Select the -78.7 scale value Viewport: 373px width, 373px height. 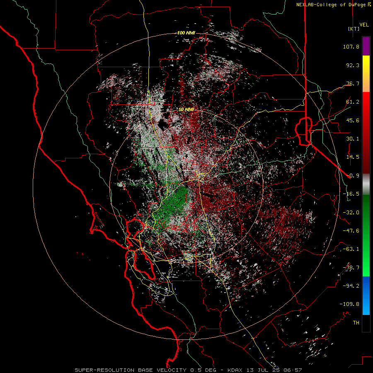point(351,268)
